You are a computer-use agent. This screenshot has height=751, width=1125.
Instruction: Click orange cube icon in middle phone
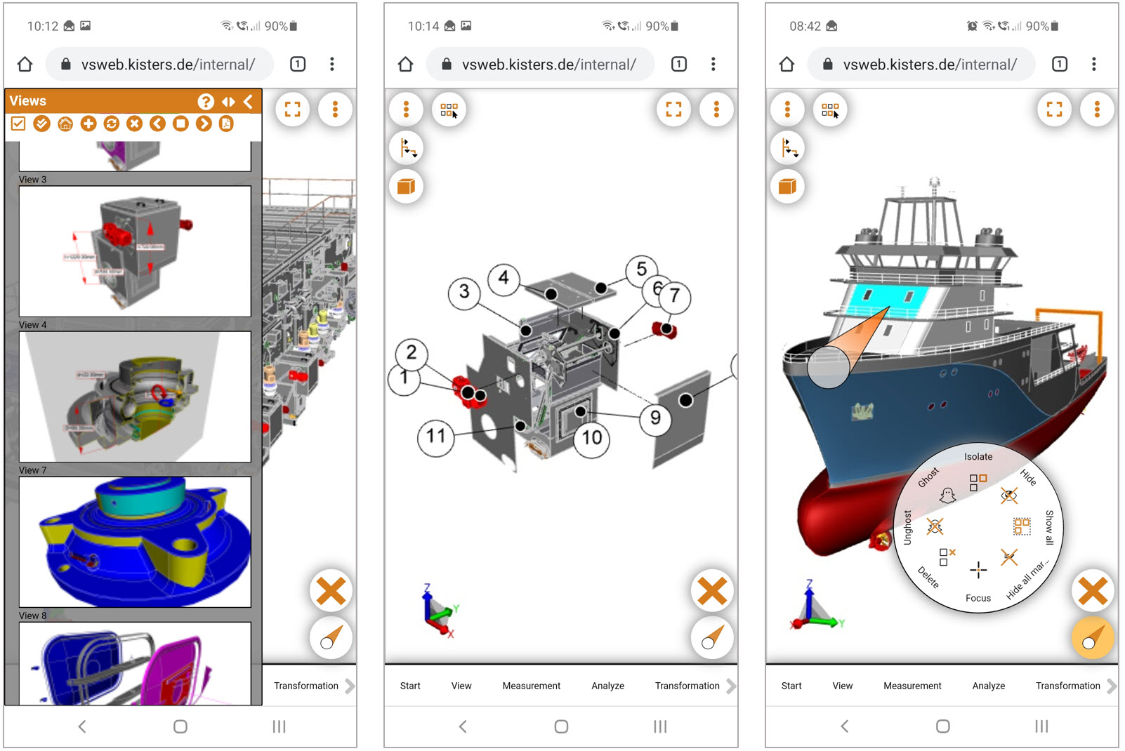click(406, 186)
